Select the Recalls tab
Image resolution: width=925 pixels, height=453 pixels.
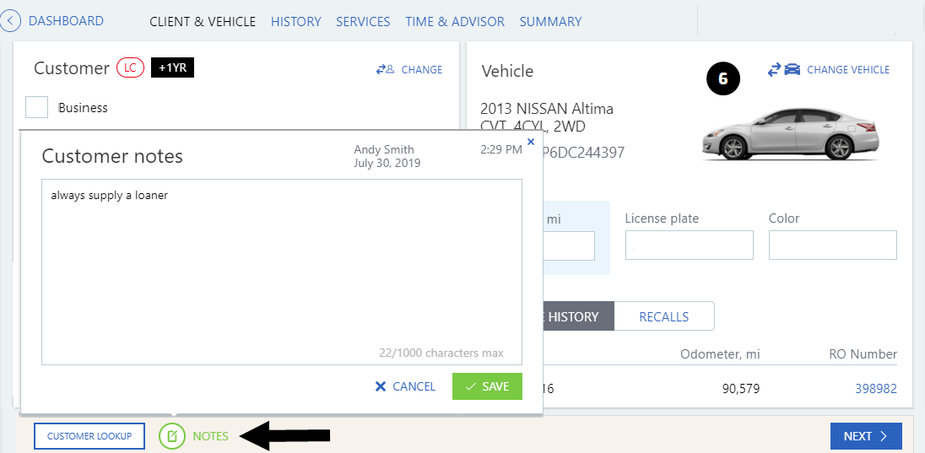[x=663, y=316]
